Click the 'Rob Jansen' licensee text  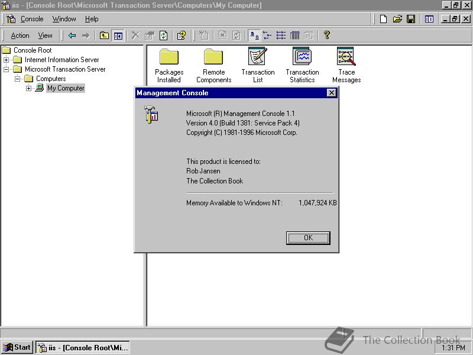(203, 171)
